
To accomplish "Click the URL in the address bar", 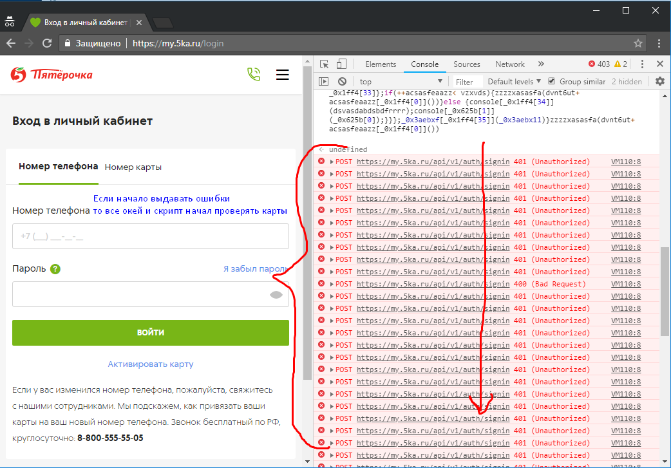I will [x=178, y=43].
